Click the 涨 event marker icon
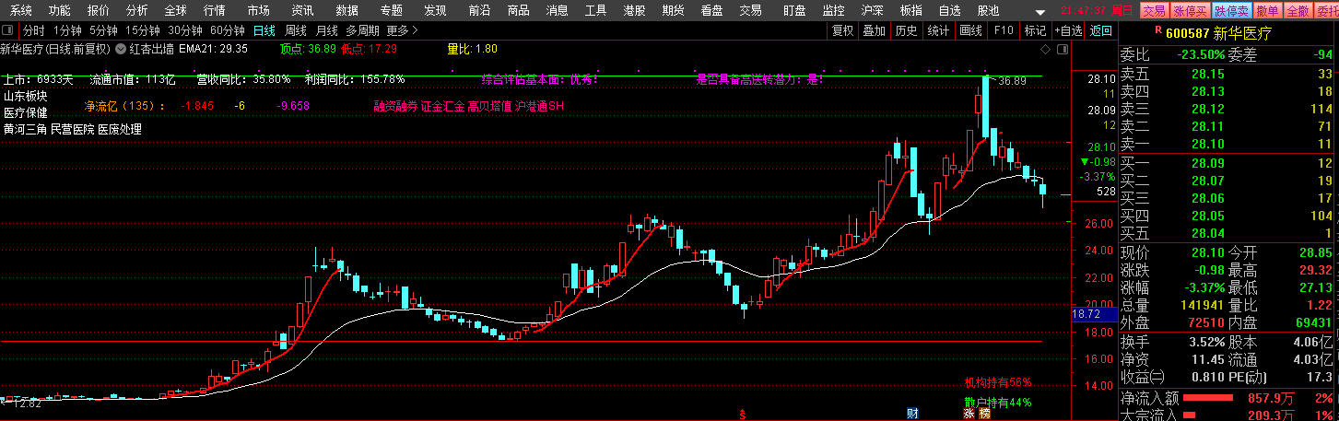Image resolution: width=1339 pixels, height=421 pixels. (x=969, y=413)
